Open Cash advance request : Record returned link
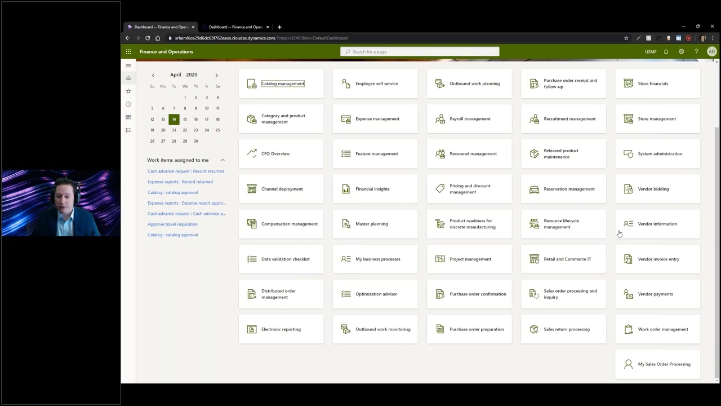This screenshot has height=406, width=721. (x=186, y=171)
